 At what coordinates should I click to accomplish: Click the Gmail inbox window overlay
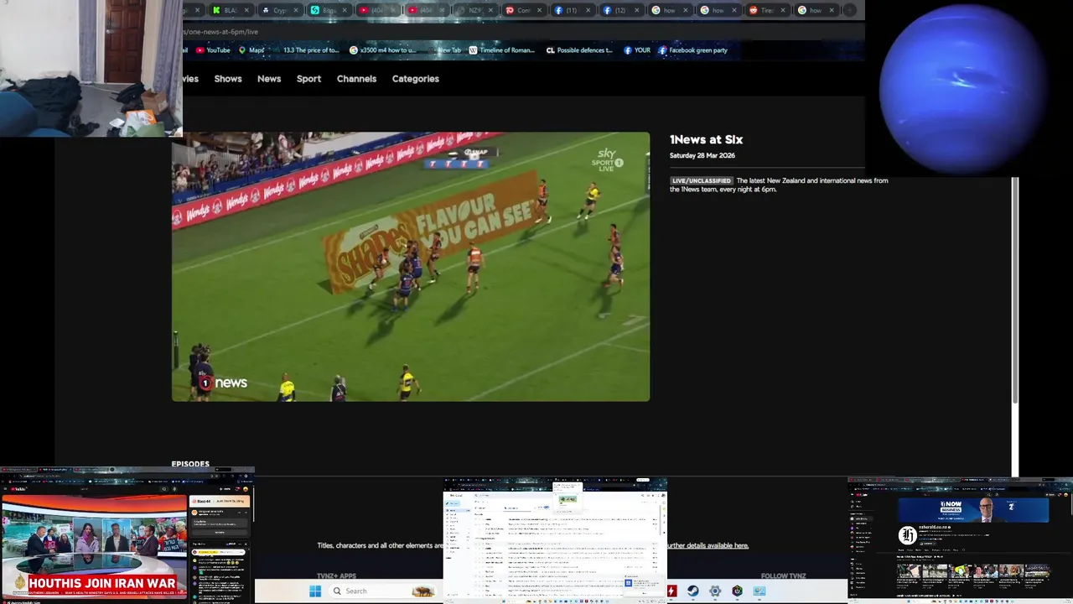click(555, 540)
